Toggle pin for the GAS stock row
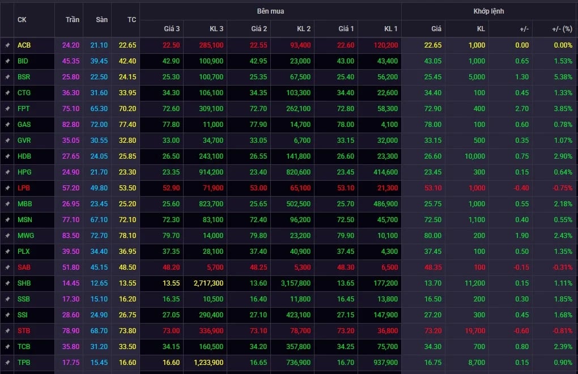The image size is (578, 374). 7,125
